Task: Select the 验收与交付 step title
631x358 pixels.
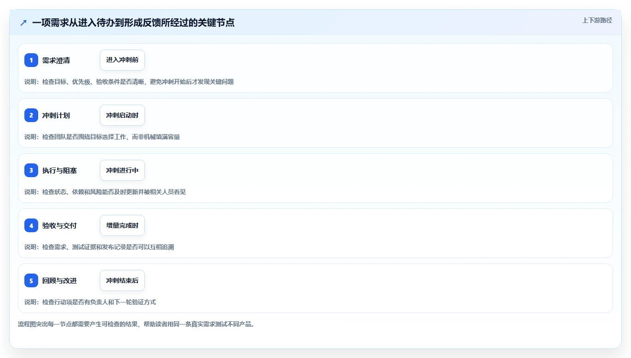Action: click(59, 225)
